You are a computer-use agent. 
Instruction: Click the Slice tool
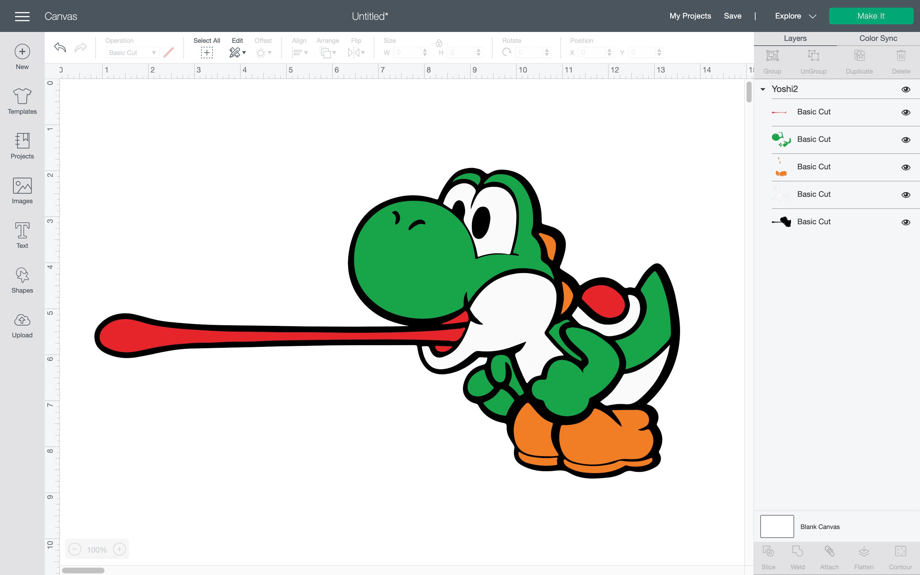[768, 557]
